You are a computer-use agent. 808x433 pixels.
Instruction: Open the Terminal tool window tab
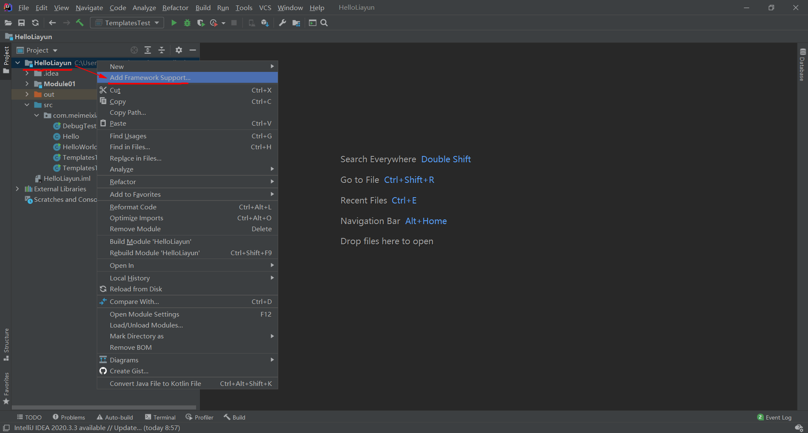pos(160,417)
